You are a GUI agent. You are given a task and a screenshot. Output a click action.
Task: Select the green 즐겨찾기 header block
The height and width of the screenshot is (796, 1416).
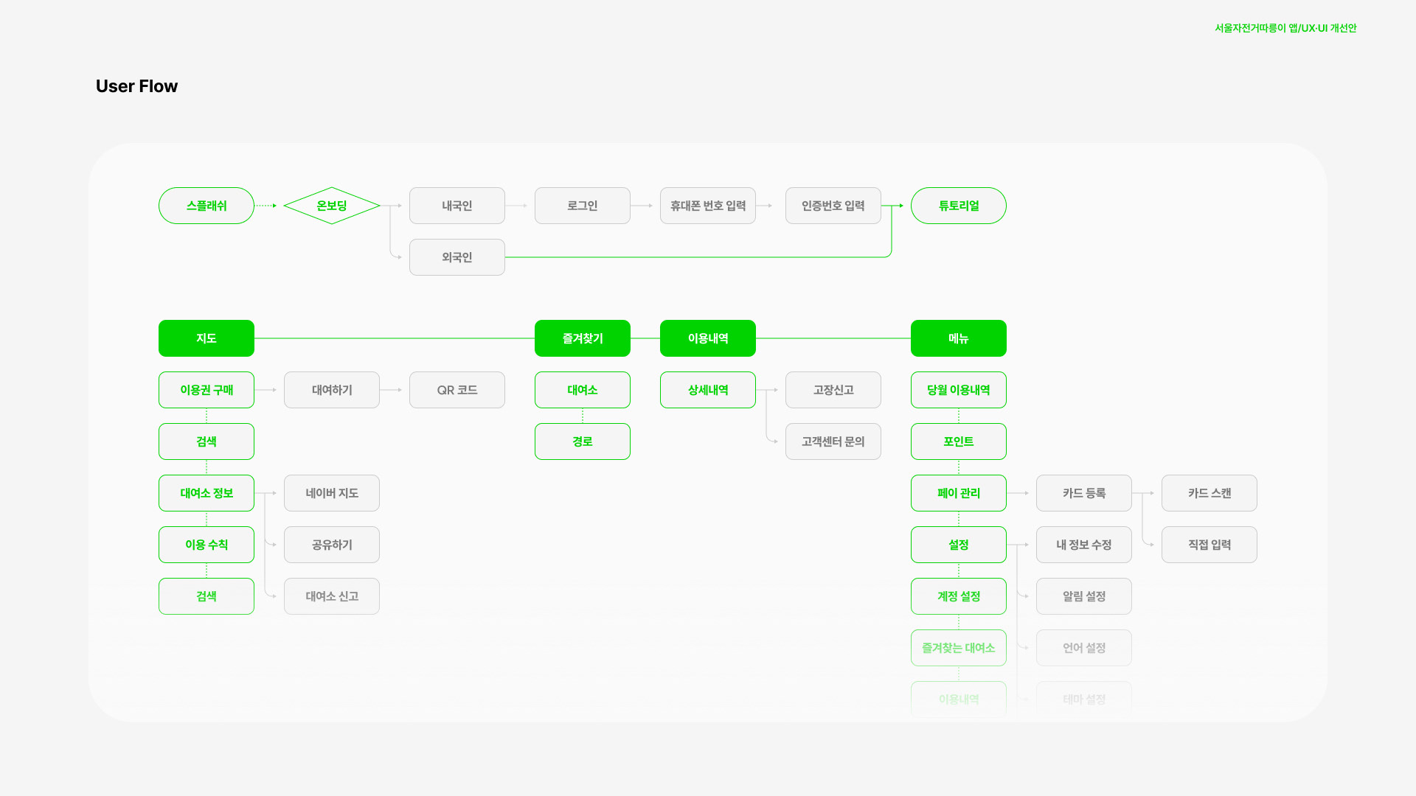pyautogui.click(x=583, y=338)
